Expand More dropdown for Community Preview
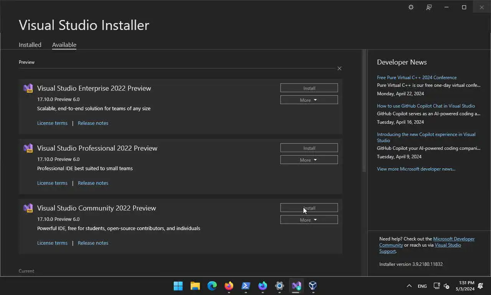The width and height of the screenshot is (491, 295). 309,220
